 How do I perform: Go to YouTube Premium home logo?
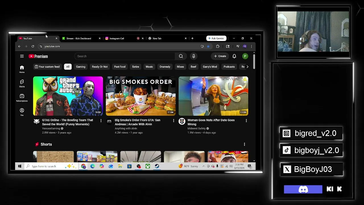38,56
